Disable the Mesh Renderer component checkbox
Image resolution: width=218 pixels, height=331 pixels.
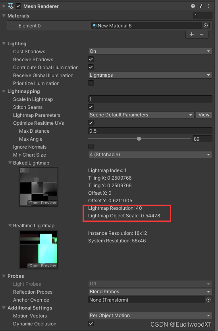pos(18,6)
